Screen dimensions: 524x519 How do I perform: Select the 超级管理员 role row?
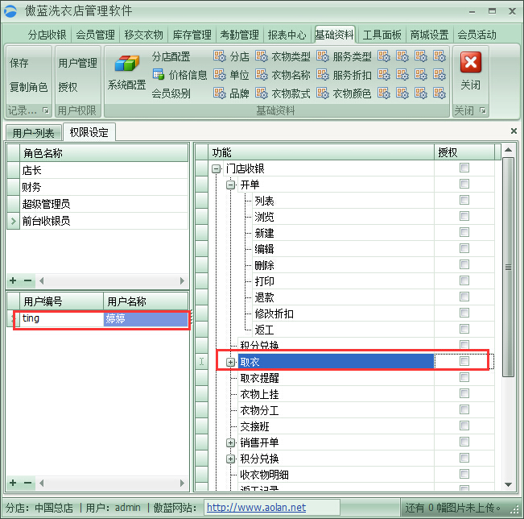47,204
